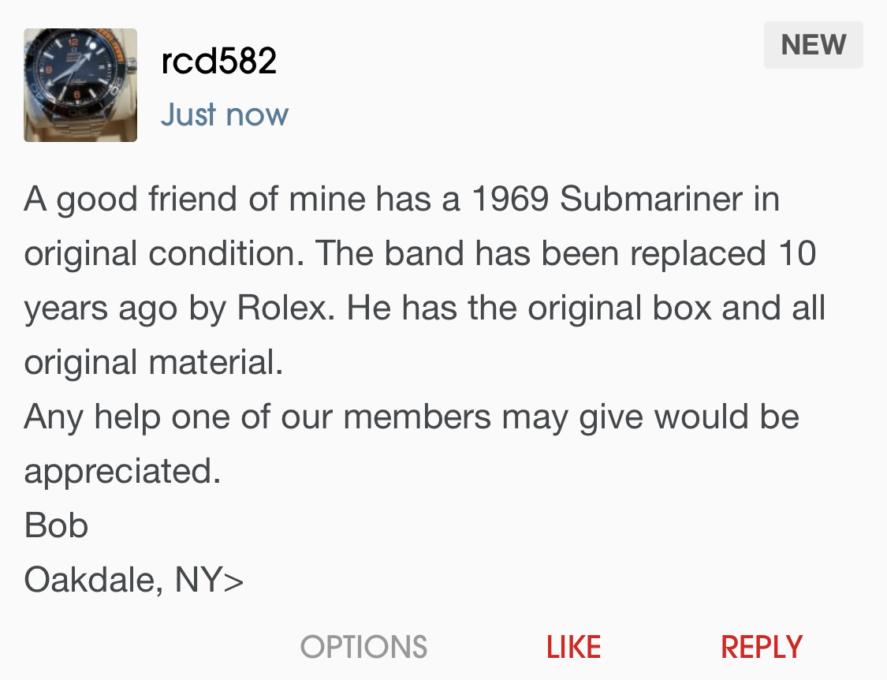
Task: Click the NEW badge on the post
Action: 813,45
